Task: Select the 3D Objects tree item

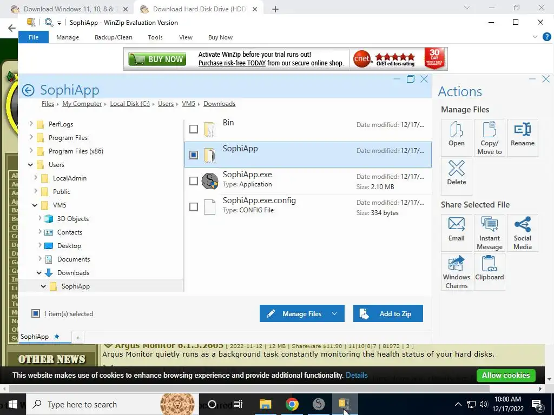Action: 73,219
